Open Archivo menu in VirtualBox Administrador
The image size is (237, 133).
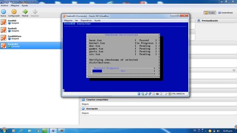click(4, 6)
